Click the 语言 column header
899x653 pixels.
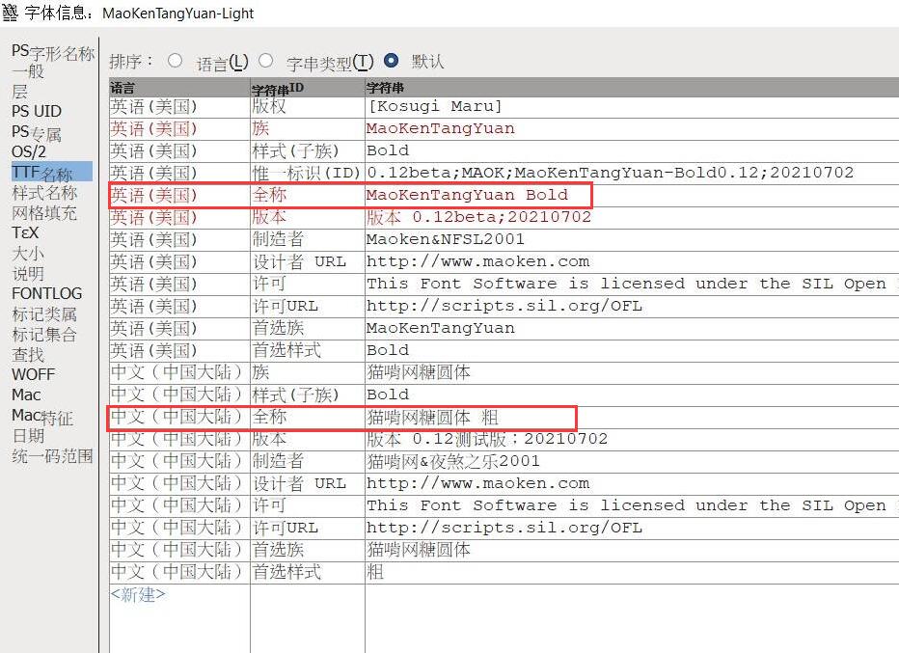click(x=178, y=87)
